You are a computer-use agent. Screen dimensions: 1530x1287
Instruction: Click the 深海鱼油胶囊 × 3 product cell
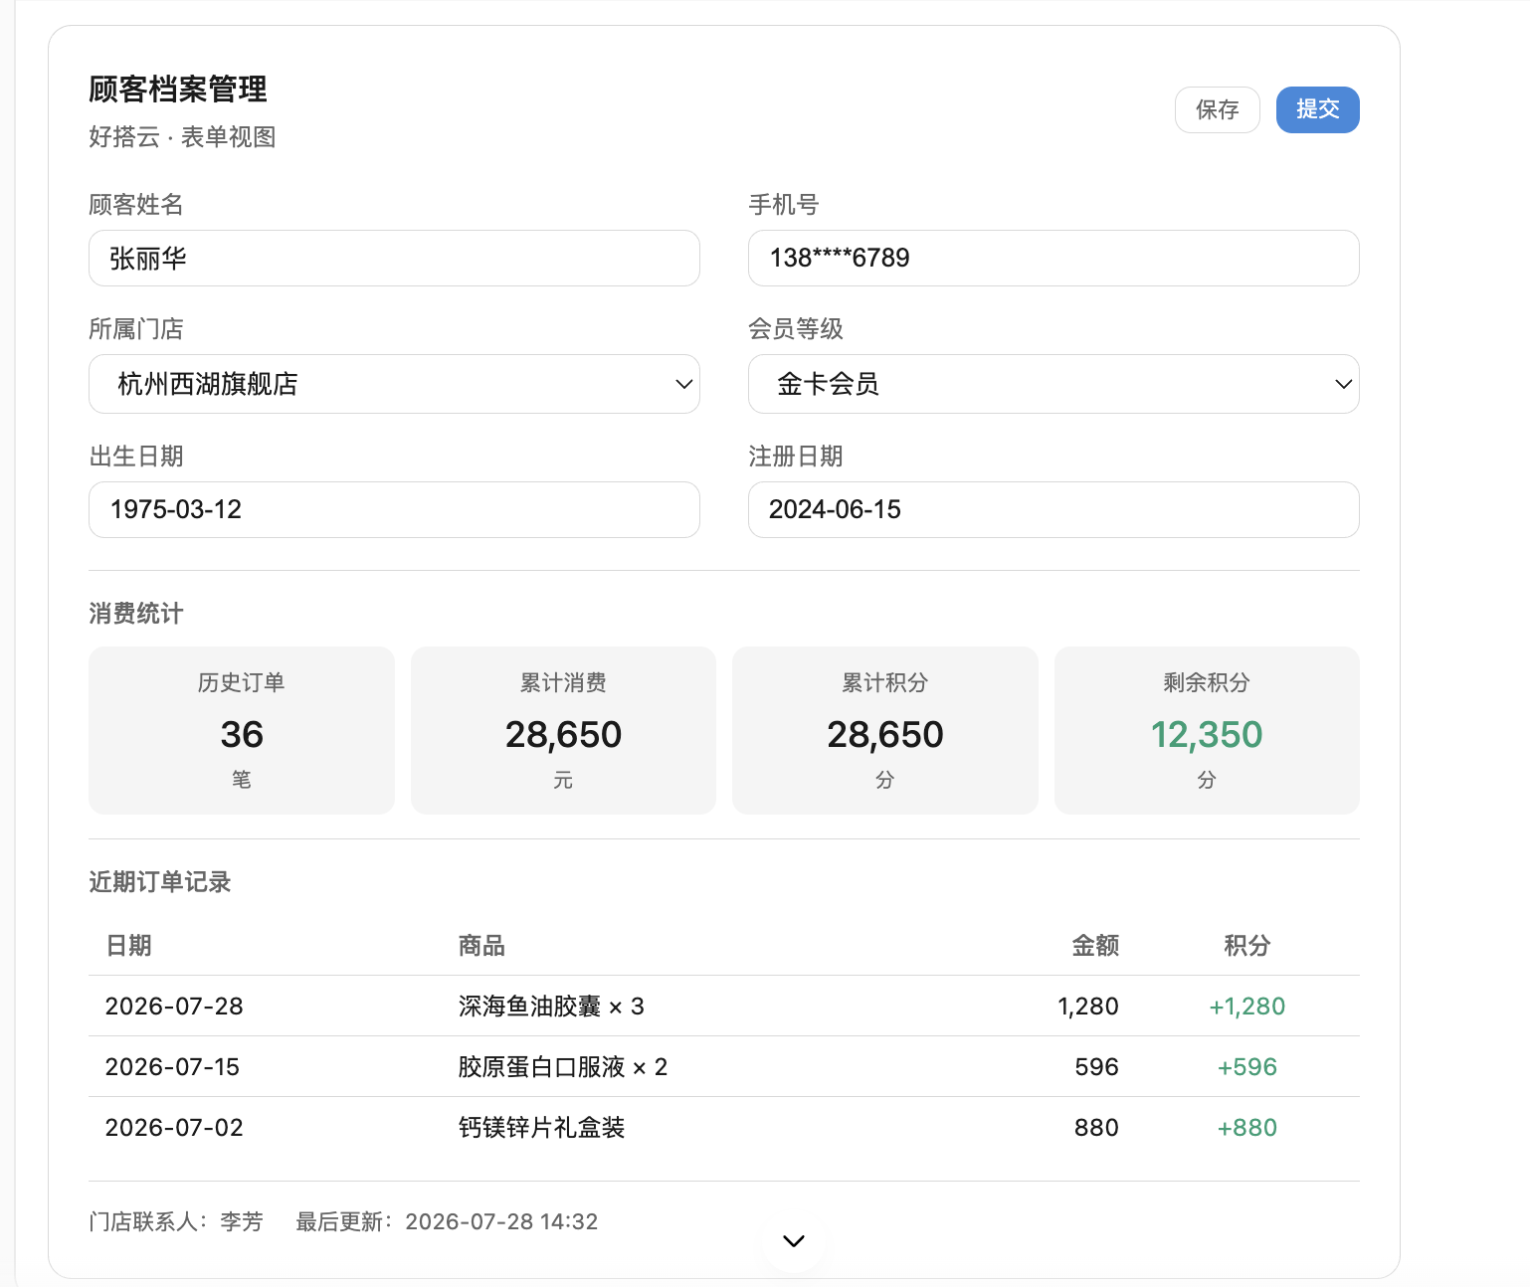(x=551, y=1007)
